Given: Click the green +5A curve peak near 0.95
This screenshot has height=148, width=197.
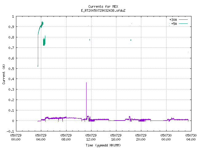Looking at the screenshot, I should click(x=42, y=22).
